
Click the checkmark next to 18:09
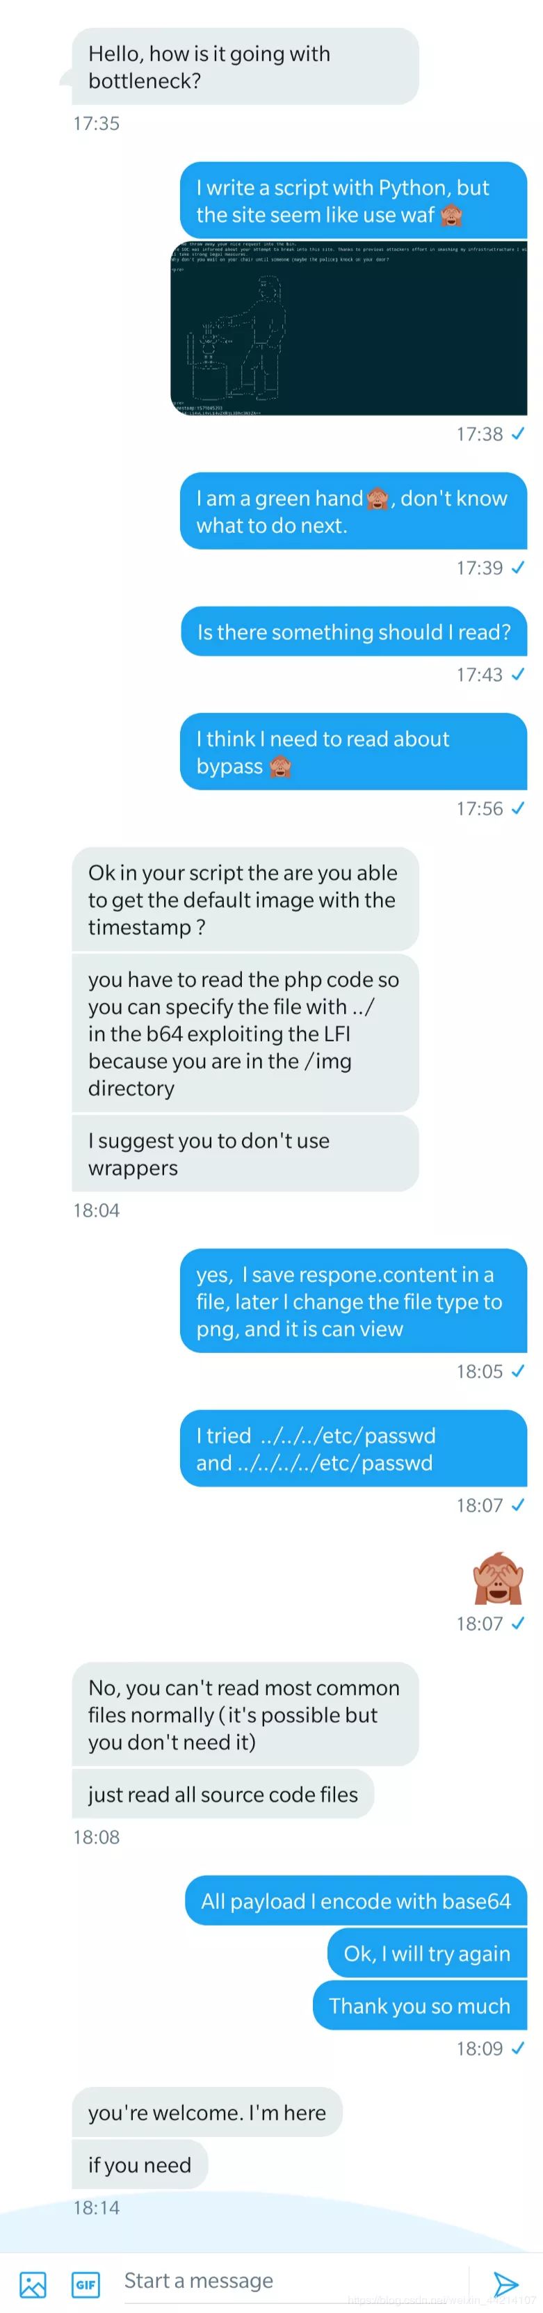click(518, 2049)
